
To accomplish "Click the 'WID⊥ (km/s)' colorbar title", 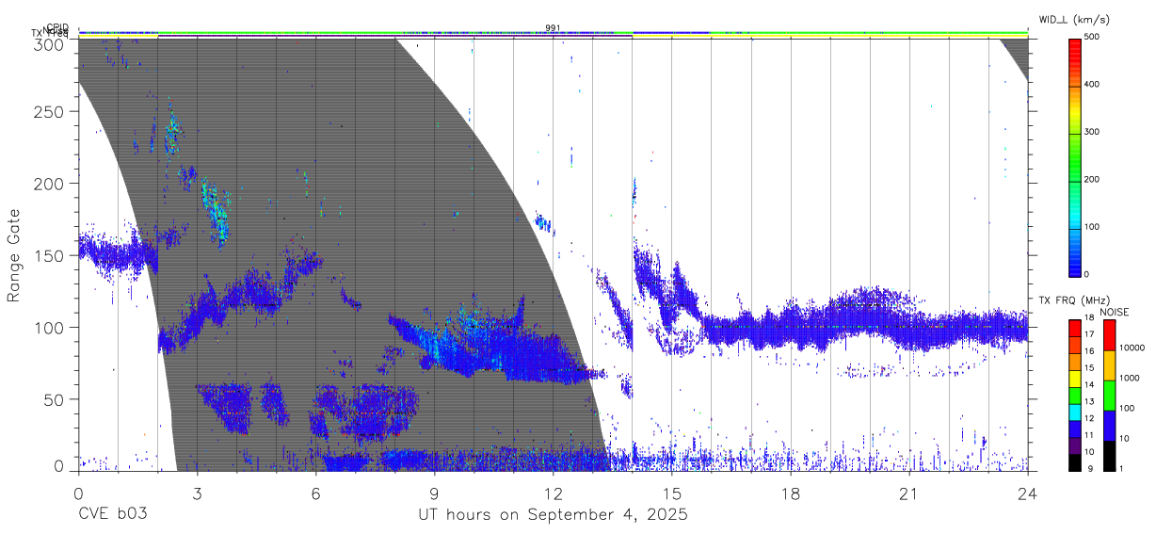I will tap(1076, 21).
